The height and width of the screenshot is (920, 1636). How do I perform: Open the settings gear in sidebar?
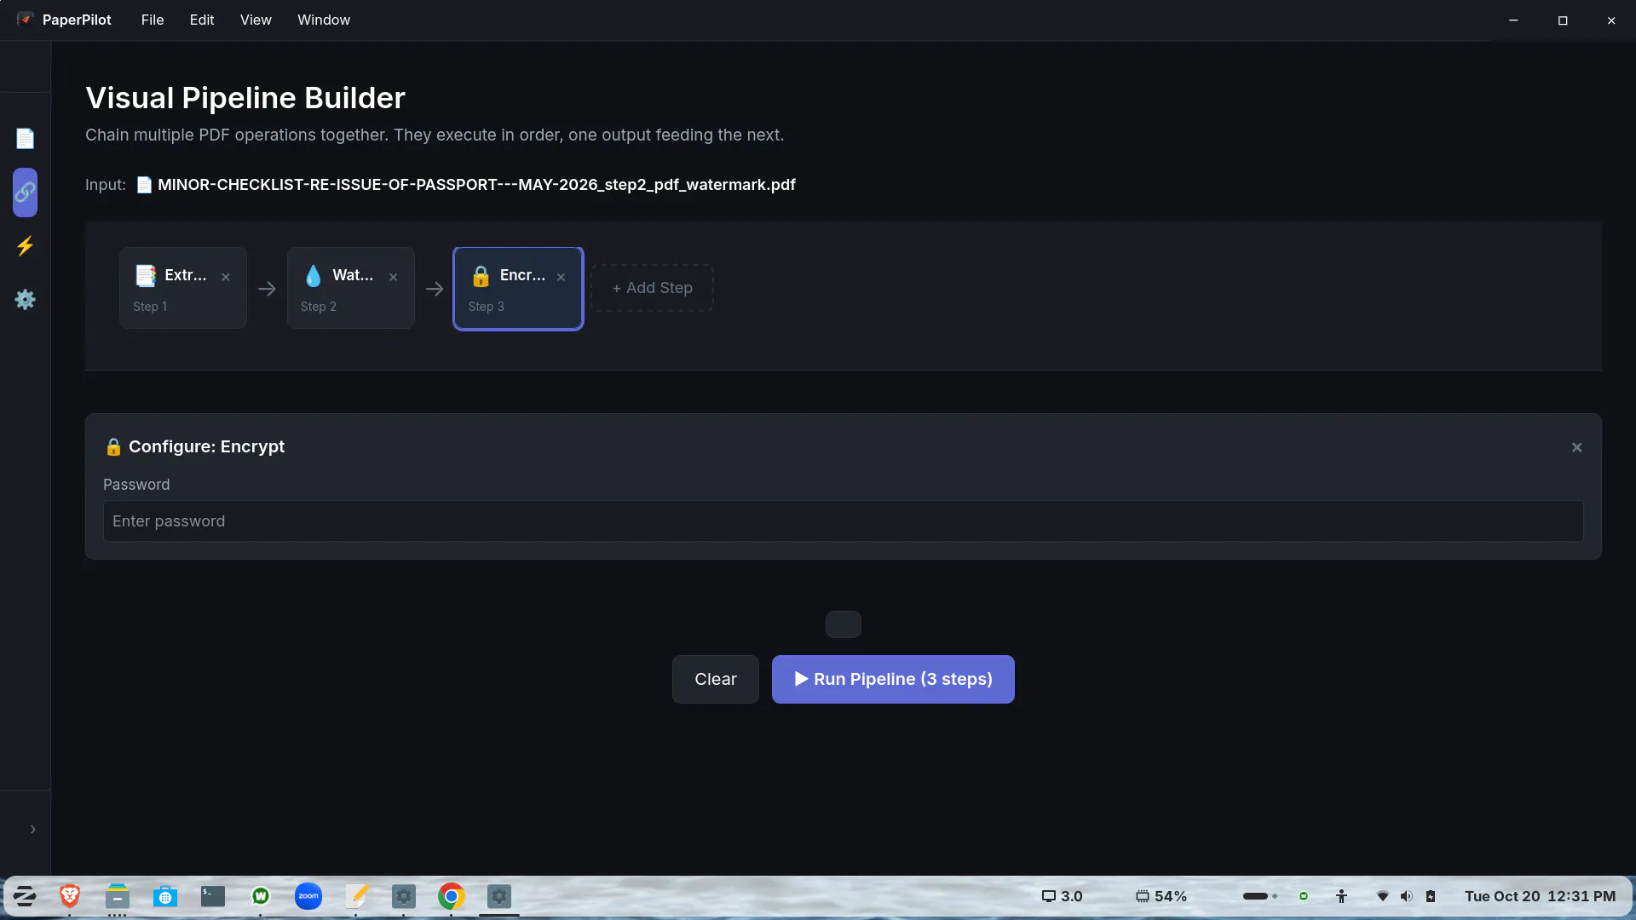pyautogui.click(x=25, y=300)
